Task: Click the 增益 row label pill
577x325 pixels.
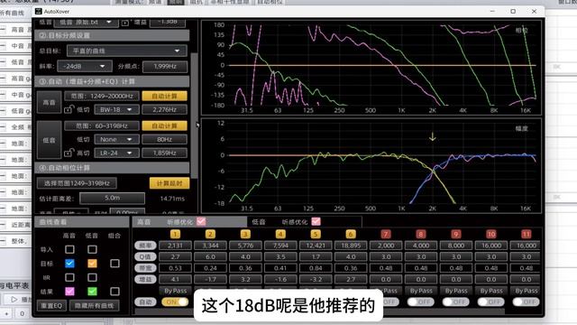Action: pos(145,279)
